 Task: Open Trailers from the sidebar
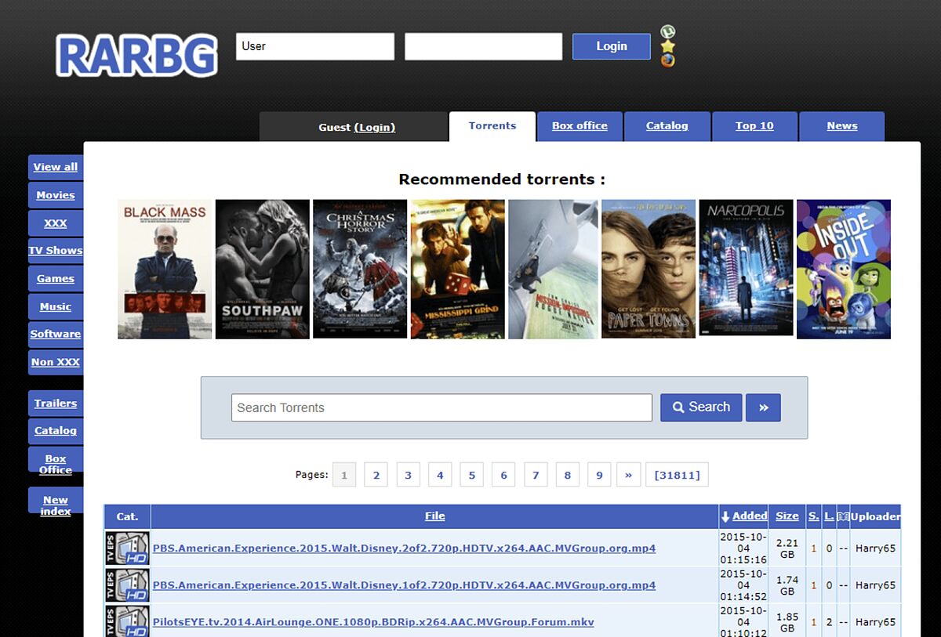click(x=56, y=404)
